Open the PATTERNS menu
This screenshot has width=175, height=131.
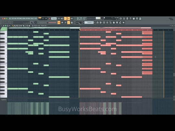pos(19,18)
